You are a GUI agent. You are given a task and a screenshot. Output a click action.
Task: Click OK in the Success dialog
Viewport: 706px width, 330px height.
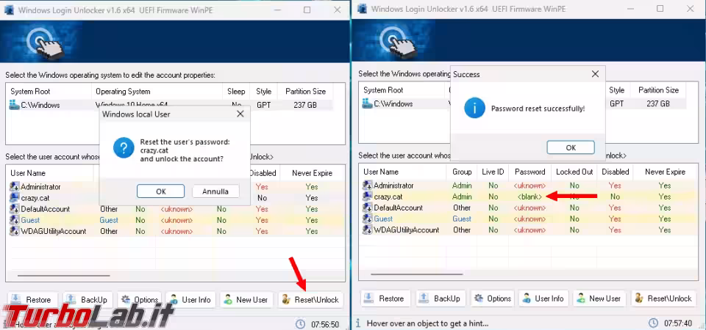pos(571,147)
